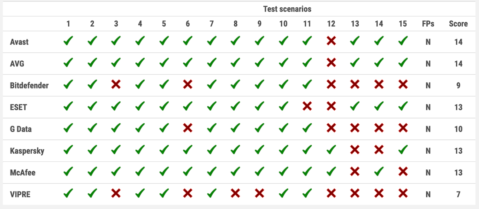Click AVG's green check under scenario 1

tap(68, 63)
